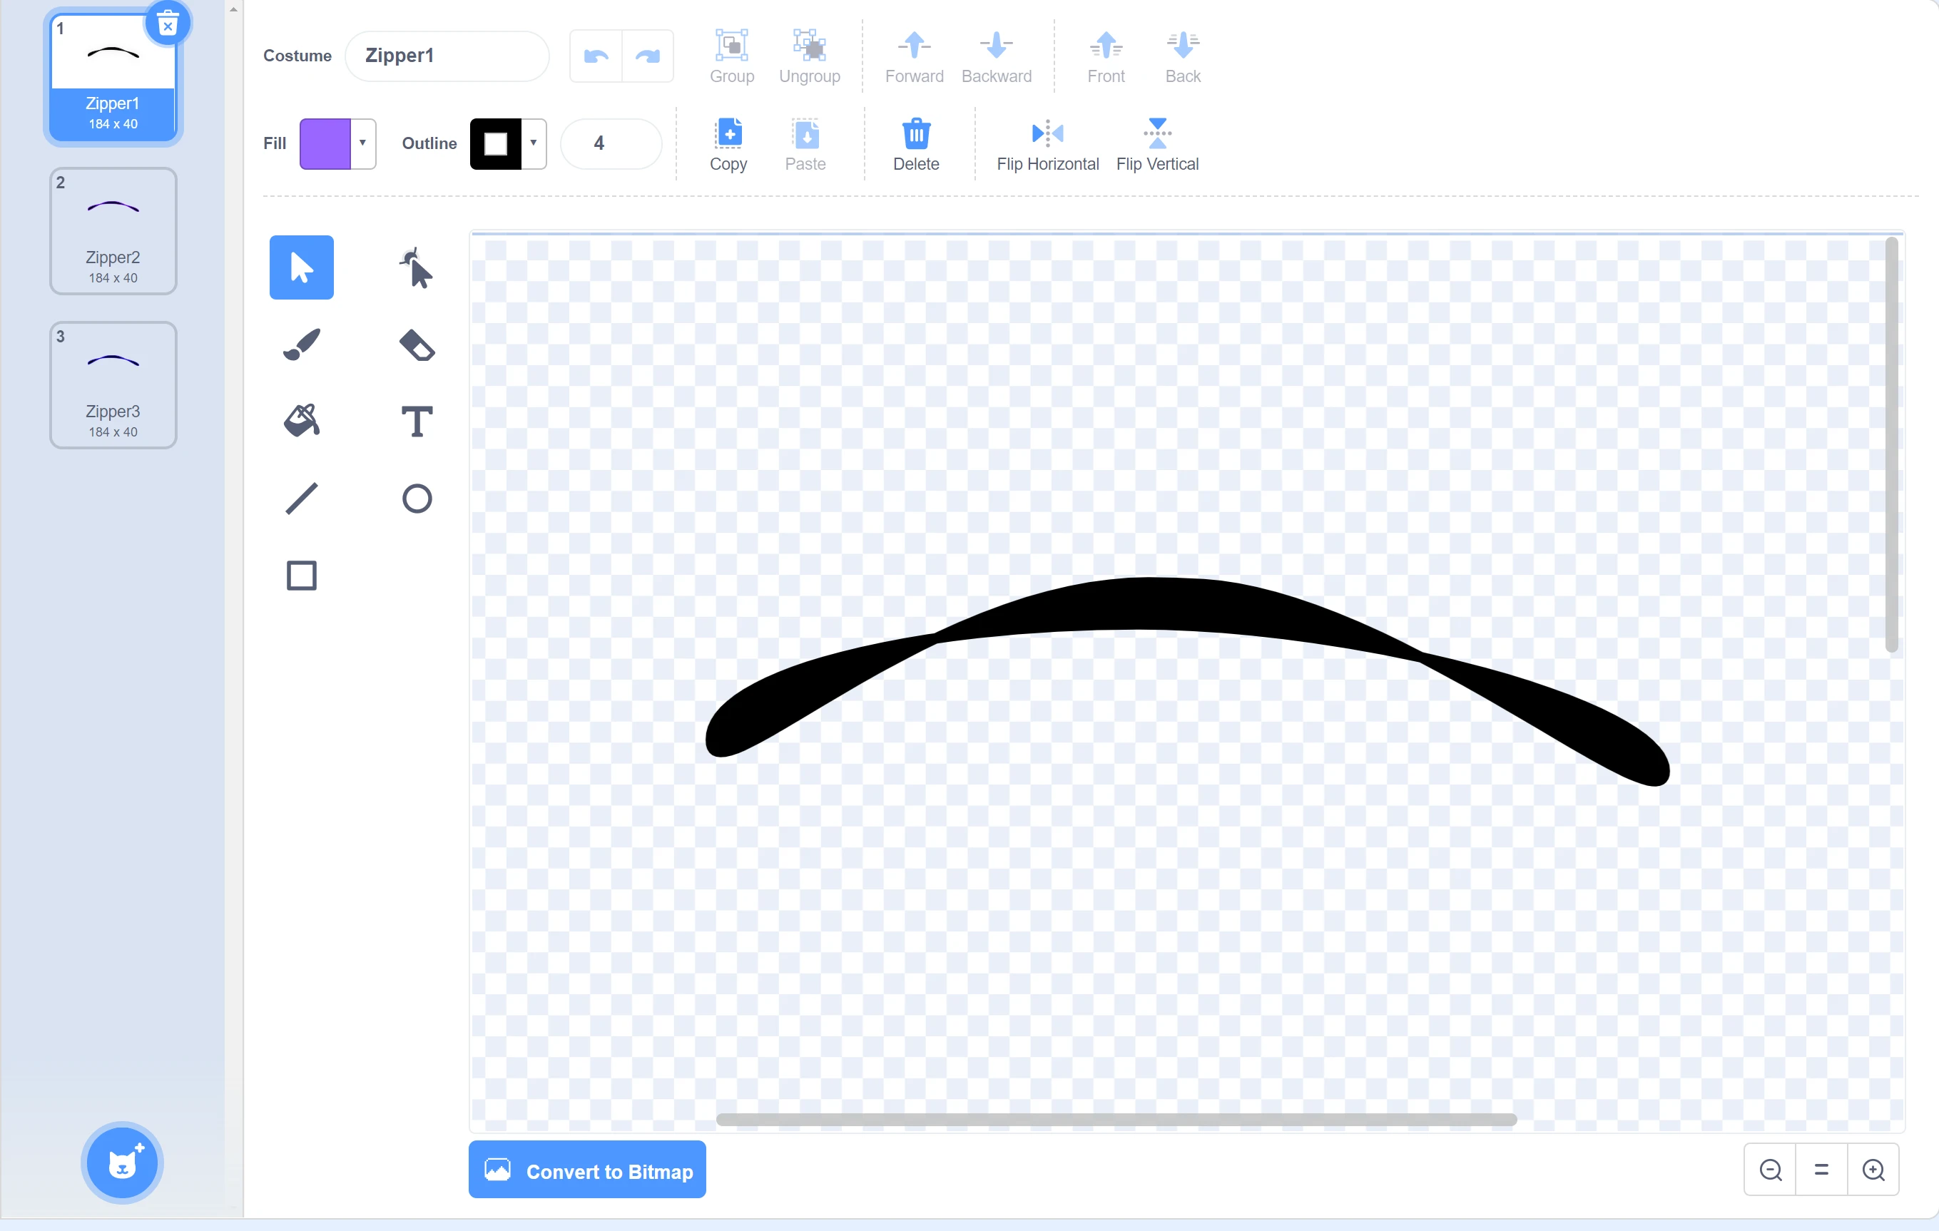Click the Copy button

pyautogui.click(x=728, y=145)
